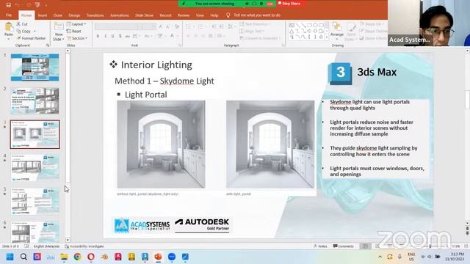470x264 pixels.
Task: Click the Save icon in quick access toolbar
Action: [x=8, y=5]
